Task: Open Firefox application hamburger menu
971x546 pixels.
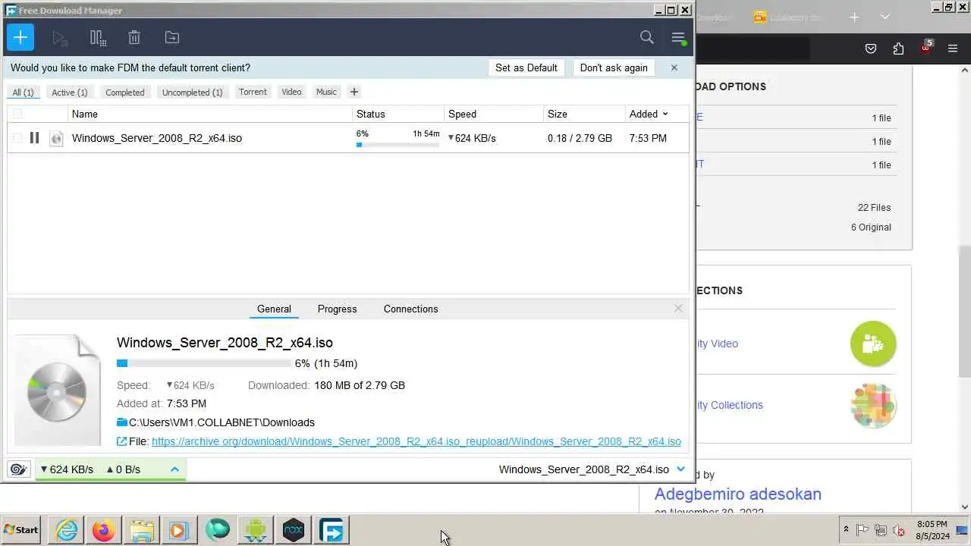Action: (953, 49)
